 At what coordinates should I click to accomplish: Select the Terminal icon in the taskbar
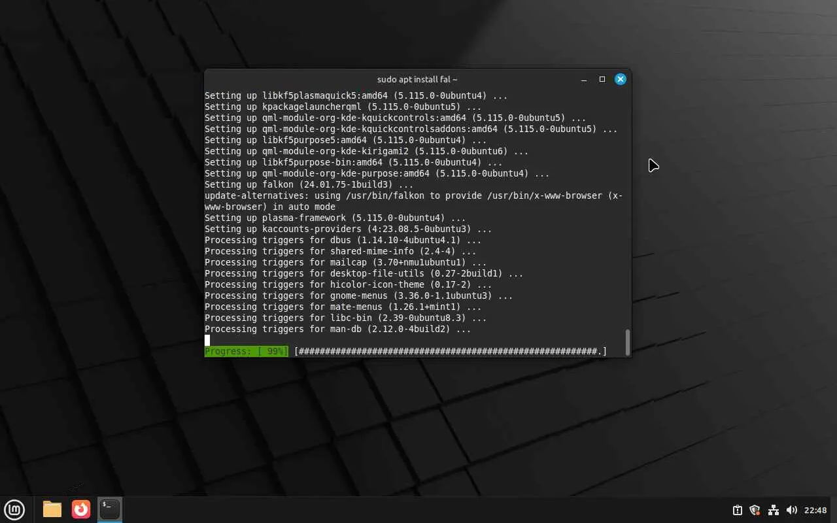[x=110, y=509]
